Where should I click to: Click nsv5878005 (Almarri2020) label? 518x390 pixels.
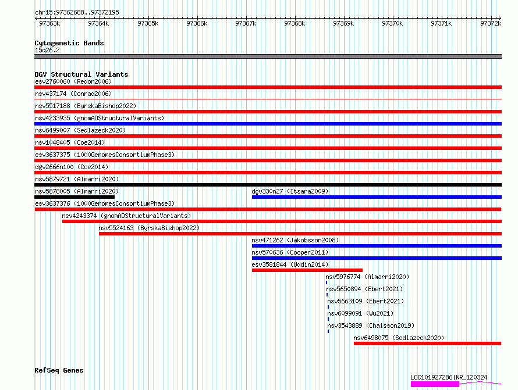pos(77,191)
